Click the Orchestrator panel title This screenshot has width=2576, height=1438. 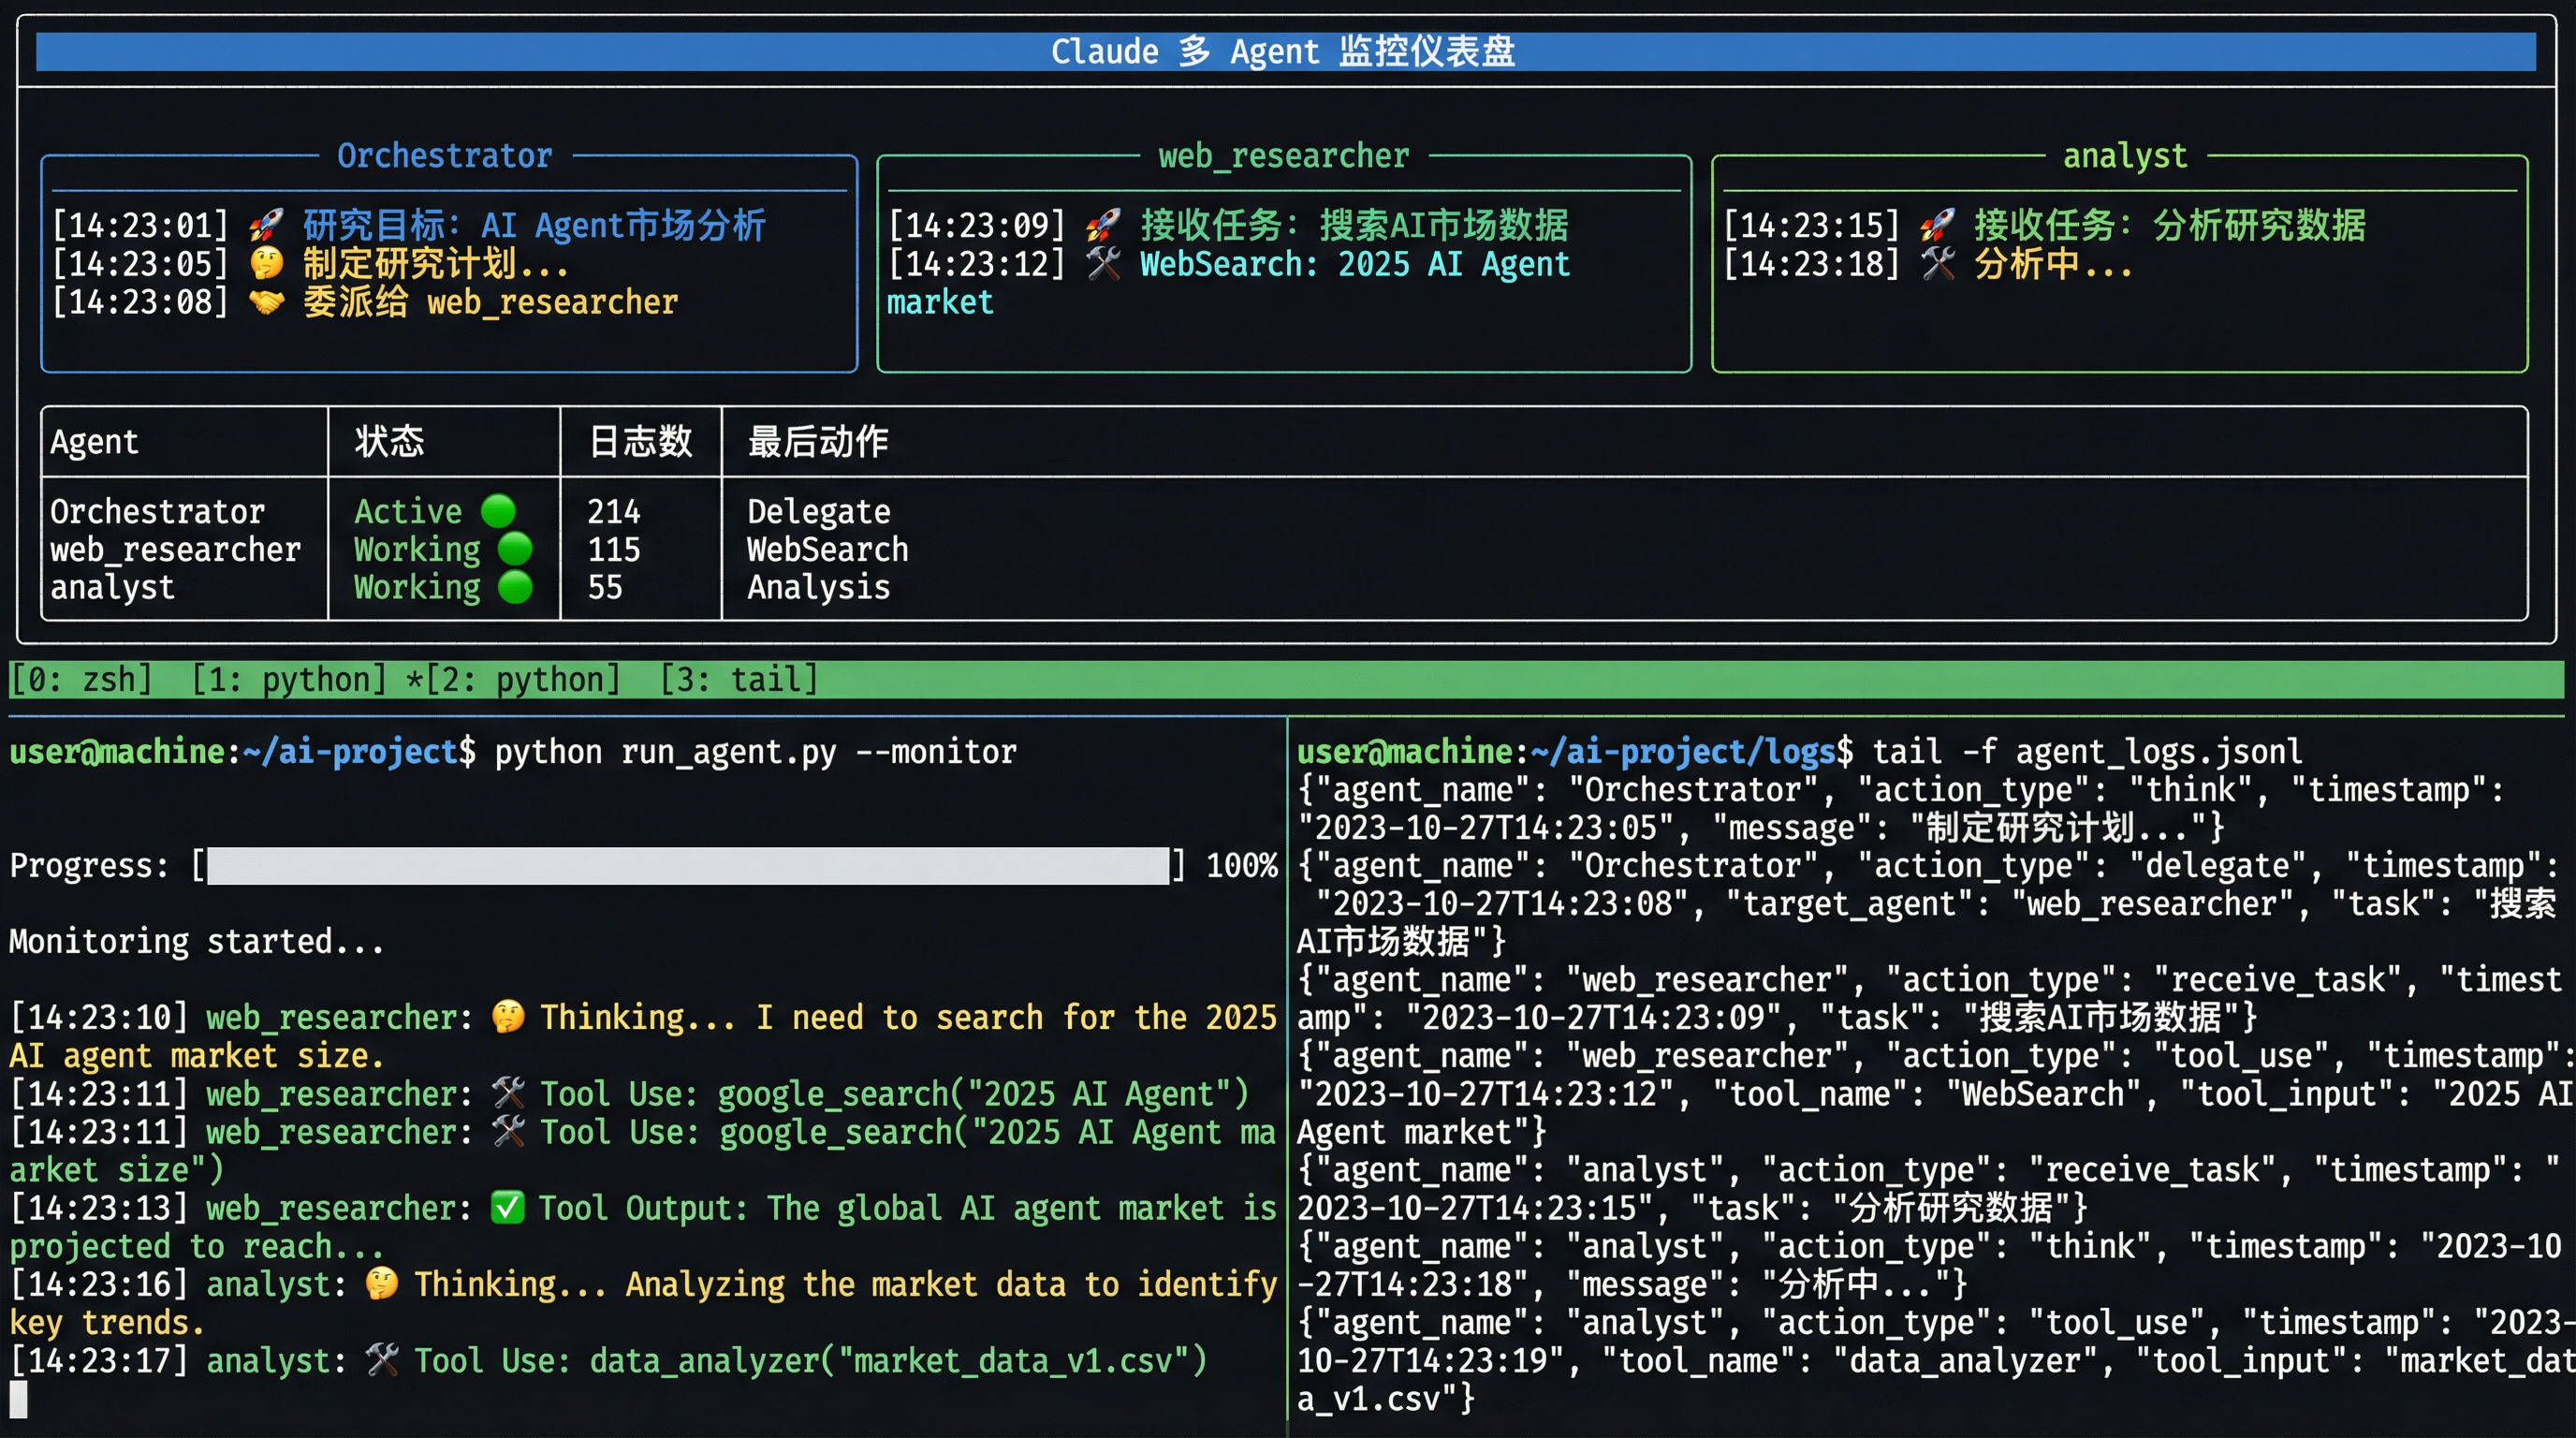click(445, 156)
